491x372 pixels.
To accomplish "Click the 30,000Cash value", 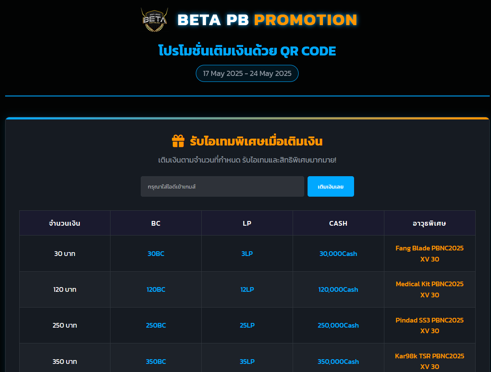I will (x=338, y=253).
